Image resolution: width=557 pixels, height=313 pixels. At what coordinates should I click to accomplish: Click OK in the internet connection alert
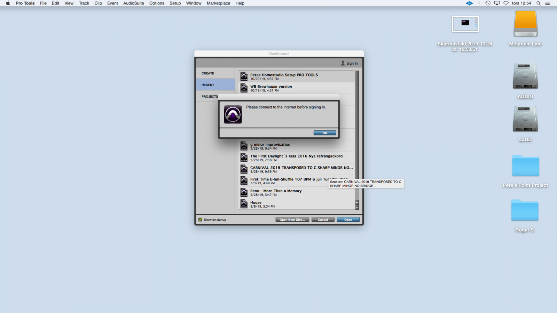(324, 133)
